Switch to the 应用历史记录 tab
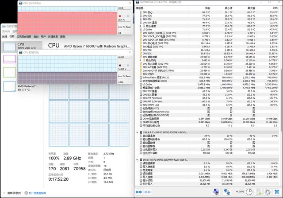 point(24,36)
